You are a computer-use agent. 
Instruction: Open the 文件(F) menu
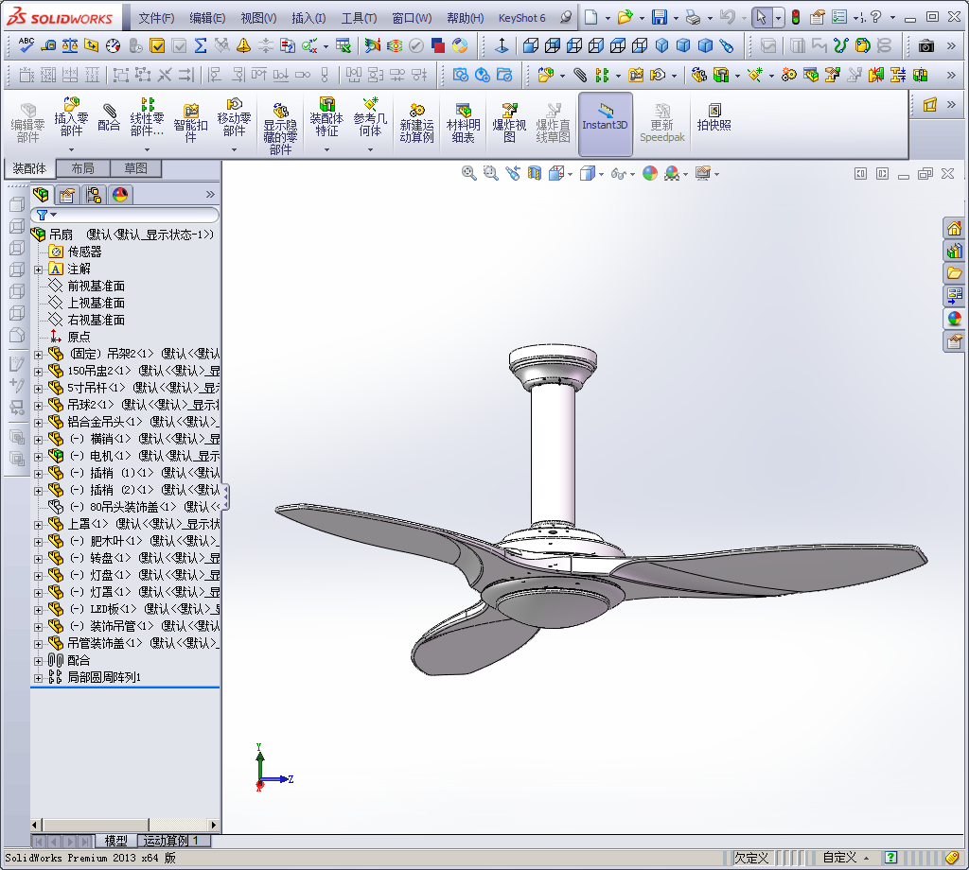point(156,18)
